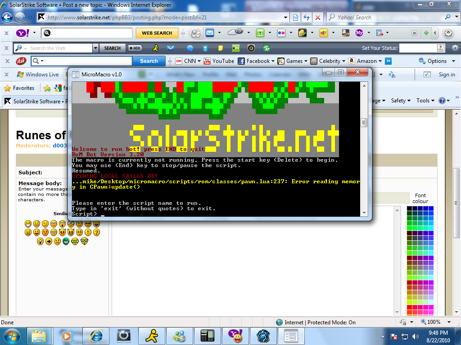Open the zoom level 100% dropdown
The height and width of the screenshot is (345, 461).
(449, 322)
